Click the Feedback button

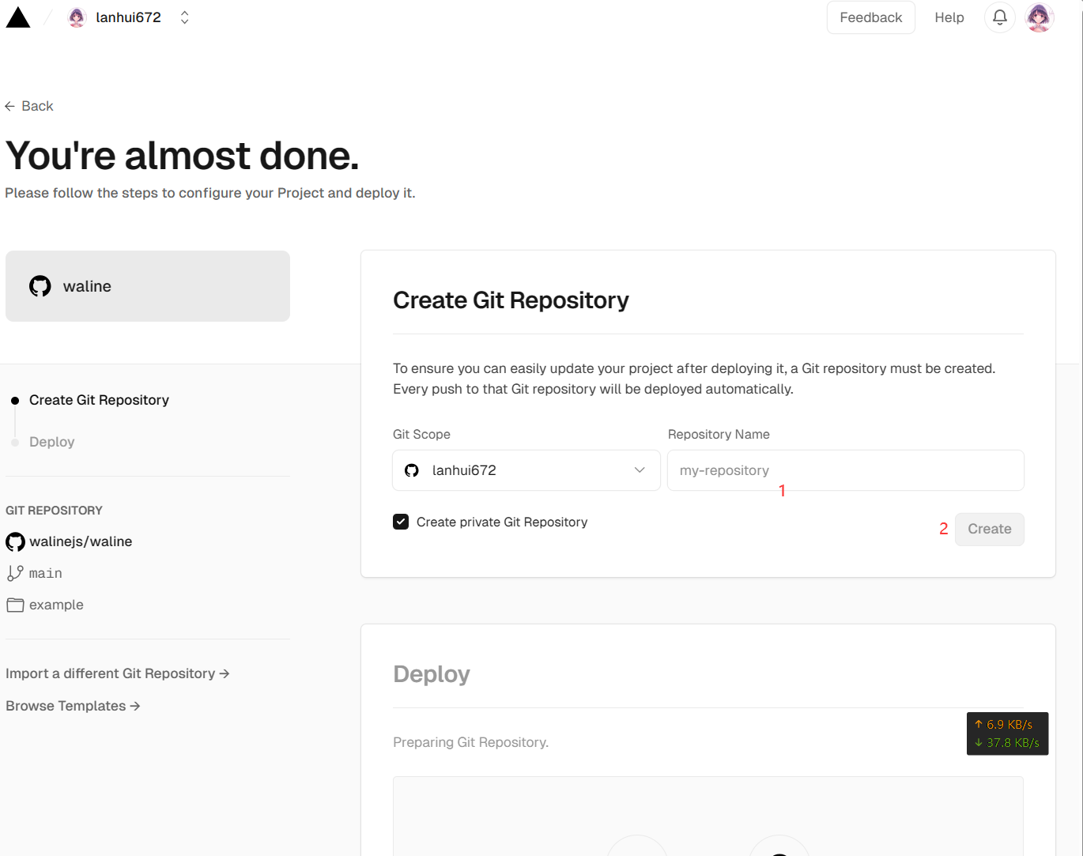[870, 17]
